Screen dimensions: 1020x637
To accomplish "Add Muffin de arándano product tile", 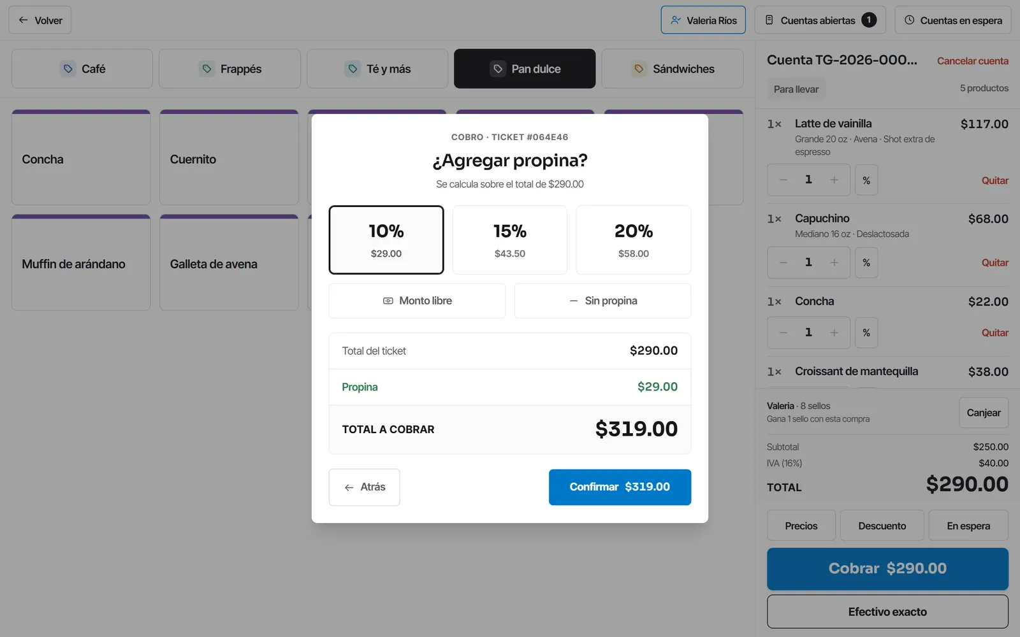I will point(81,262).
